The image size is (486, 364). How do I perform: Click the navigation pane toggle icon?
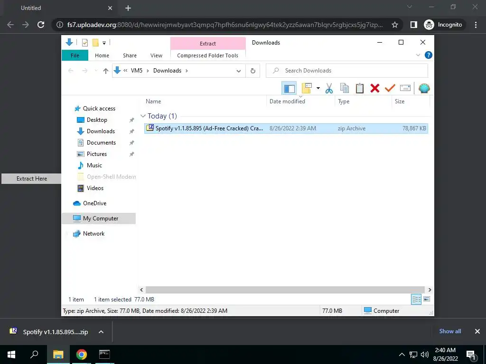point(289,89)
